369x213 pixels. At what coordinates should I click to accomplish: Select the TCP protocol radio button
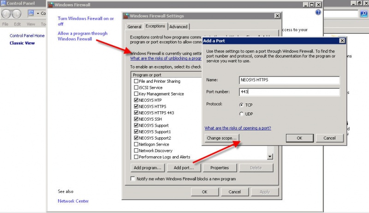click(241, 105)
